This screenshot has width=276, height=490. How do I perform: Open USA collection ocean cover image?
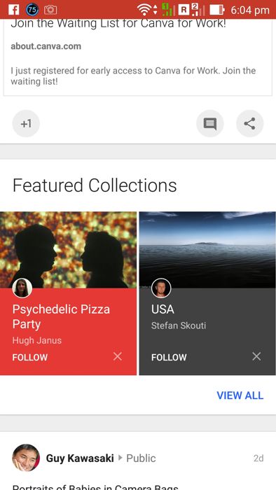pos(207,249)
